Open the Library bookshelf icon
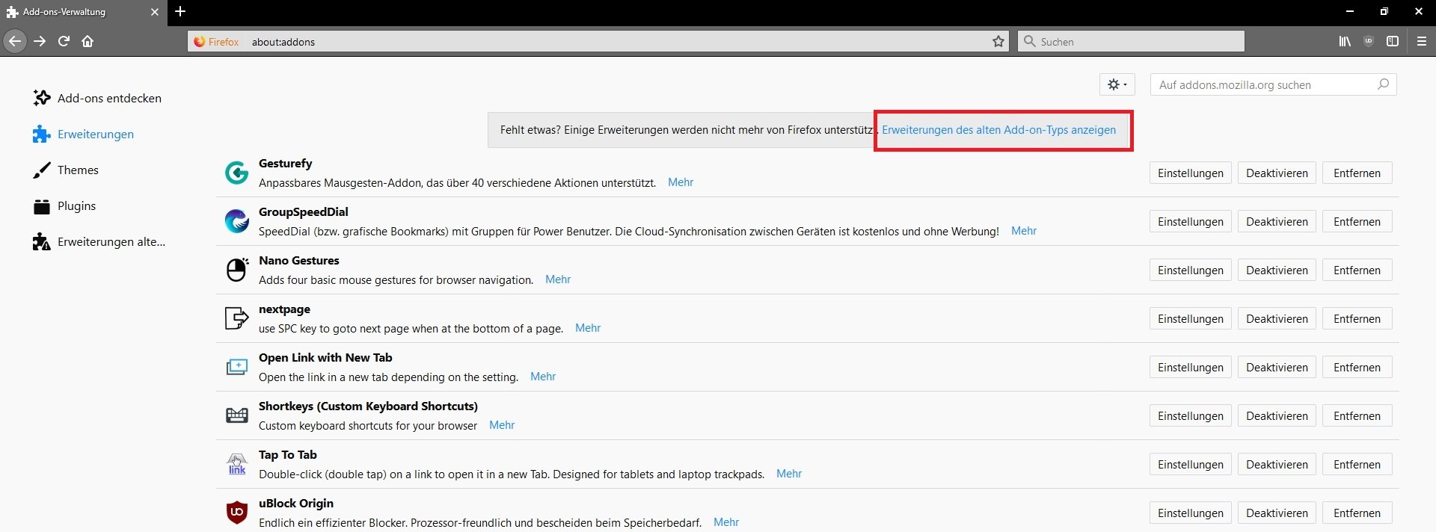This screenshot has width=1436, height=532. (1345, 41)
